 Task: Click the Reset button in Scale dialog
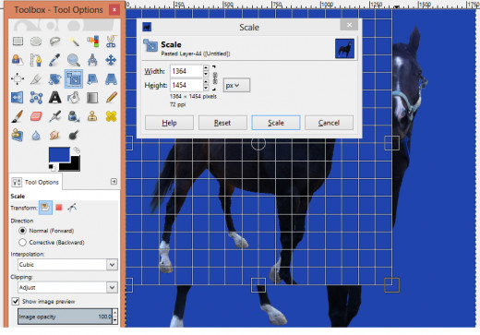point(222,123)
